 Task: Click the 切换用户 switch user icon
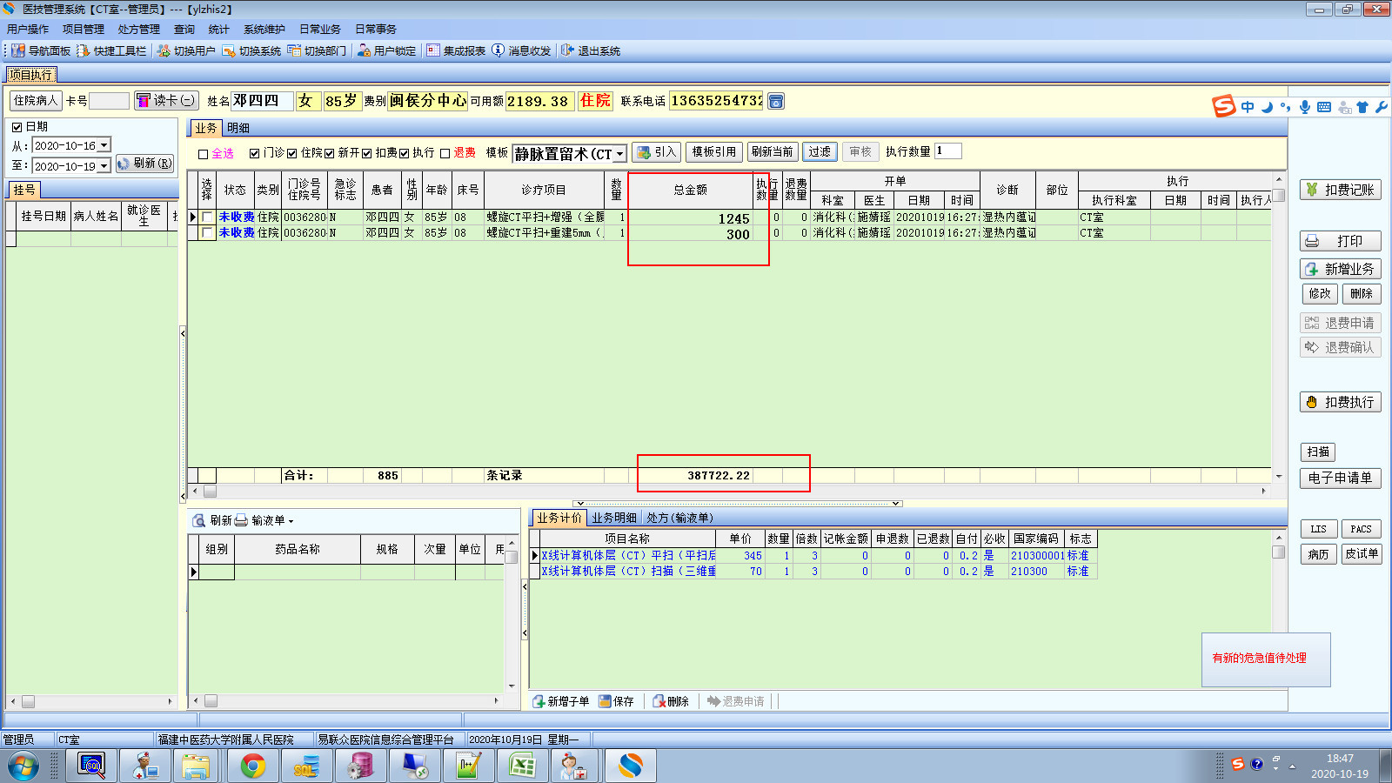164,50
